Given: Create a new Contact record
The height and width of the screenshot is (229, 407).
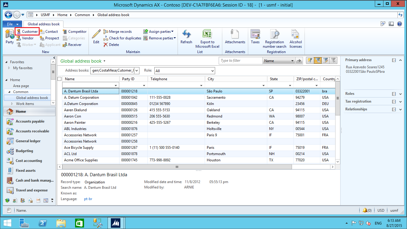Looking at the screenshot, I should pyautogui.click(x=49, y=32).
